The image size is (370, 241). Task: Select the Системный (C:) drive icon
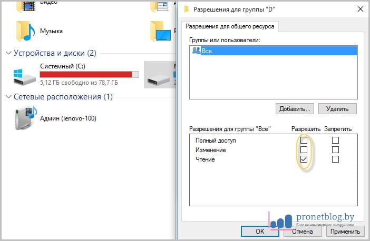25,76
